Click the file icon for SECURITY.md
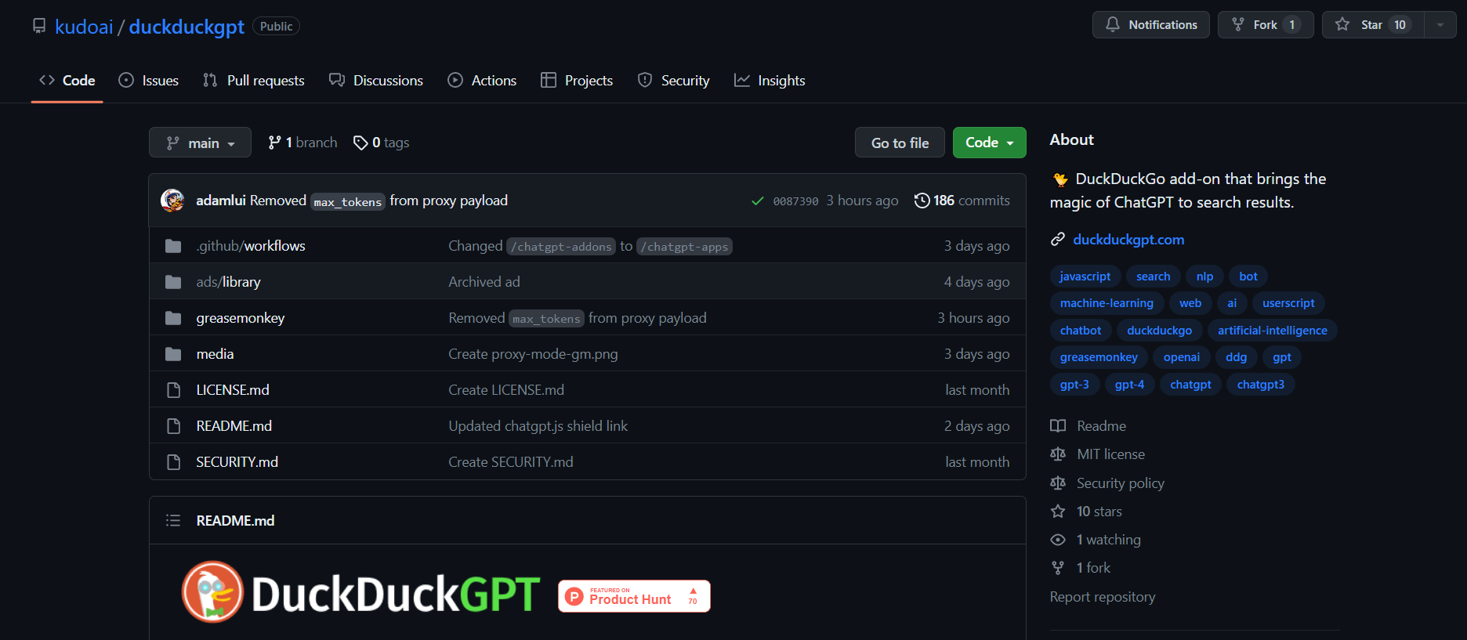This screenshot has height=640, width=1467. [173, 462]
